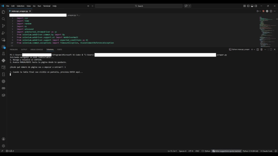This screenshot has height=156, width=278.
Task: Open the Search view in activity bar
Action: click(x=3, y=19)
